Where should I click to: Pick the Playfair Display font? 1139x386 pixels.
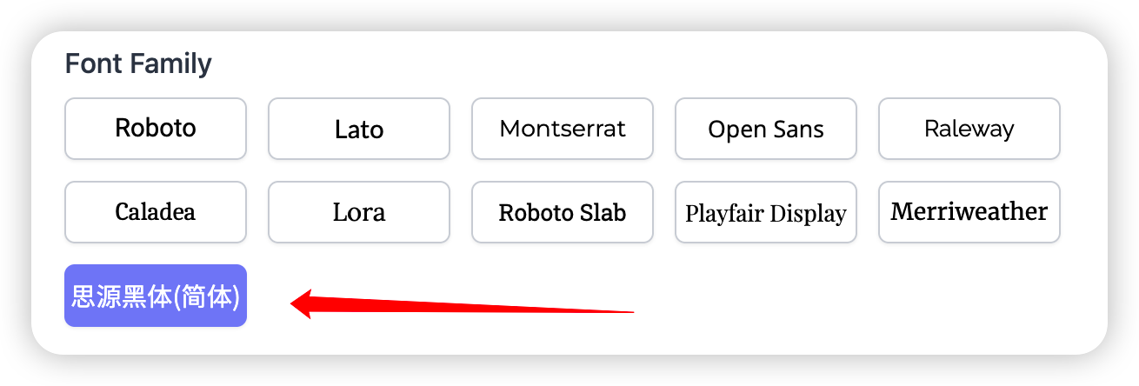click(x=766, y=212)
